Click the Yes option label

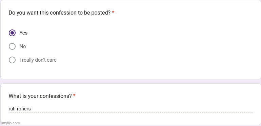coord(23,33)
